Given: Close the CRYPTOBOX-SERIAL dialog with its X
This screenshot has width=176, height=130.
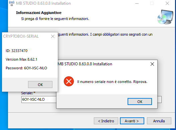Looking at the screenshot, I should 53,36.
